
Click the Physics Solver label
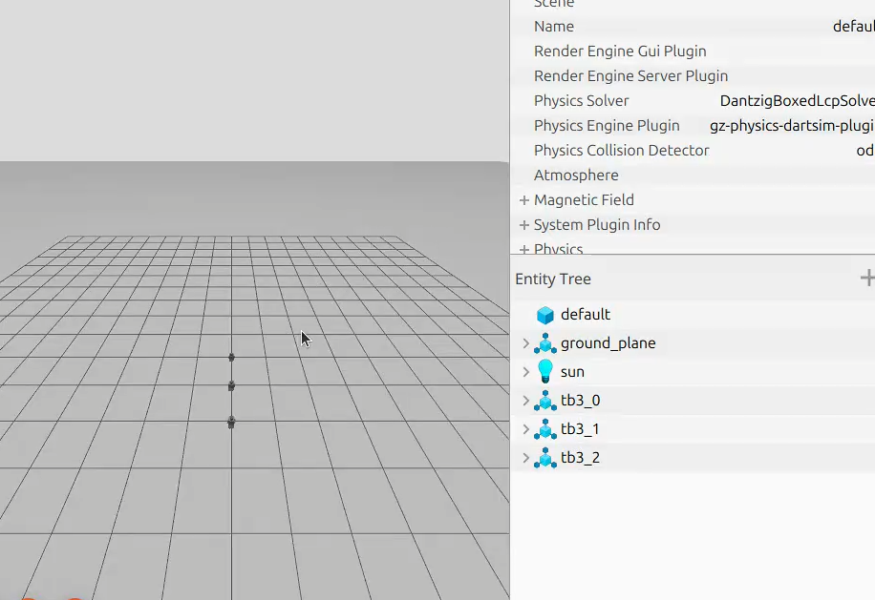582,101
